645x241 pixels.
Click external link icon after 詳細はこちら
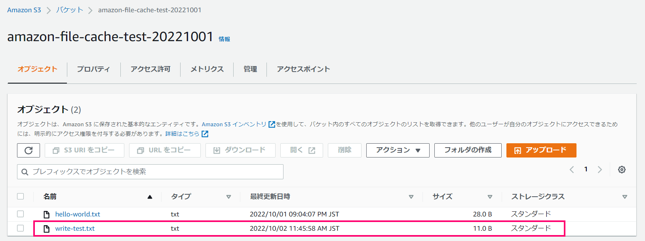(205, 134)
